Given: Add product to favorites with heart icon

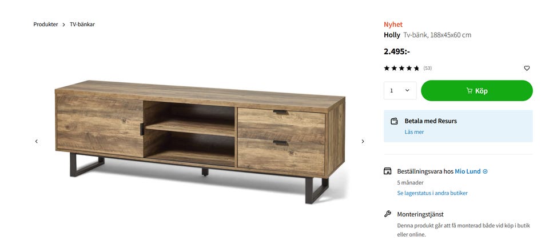Looking at the screenshot, I should [527, 68].
